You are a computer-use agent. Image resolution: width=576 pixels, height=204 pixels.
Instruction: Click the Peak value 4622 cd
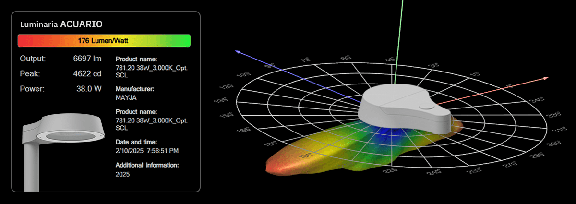pyautogui.click(x=87, y=74)
